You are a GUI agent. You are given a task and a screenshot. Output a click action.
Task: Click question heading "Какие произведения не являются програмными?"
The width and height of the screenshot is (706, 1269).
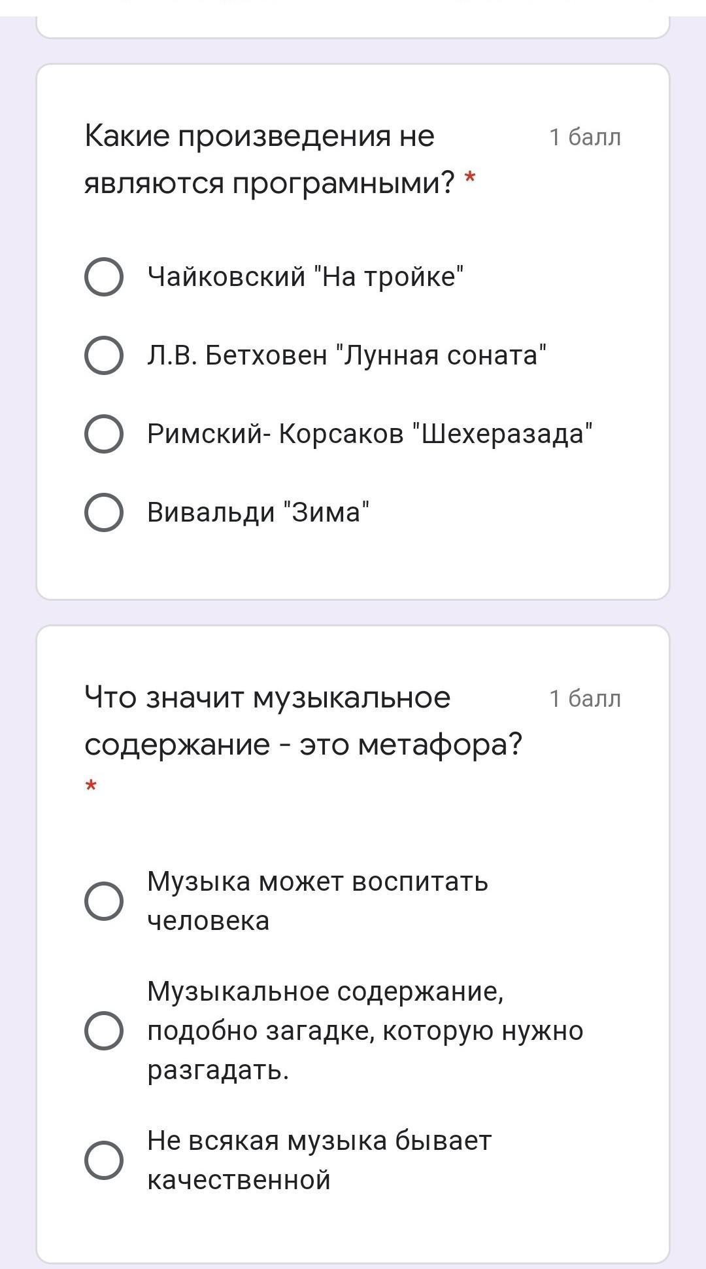(x=268, y=159)
